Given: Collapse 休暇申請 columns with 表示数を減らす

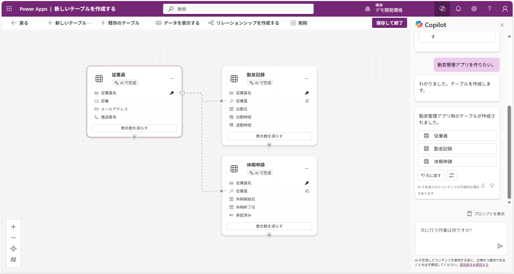Looking at the screenshot, I should [x=269, y=226].
